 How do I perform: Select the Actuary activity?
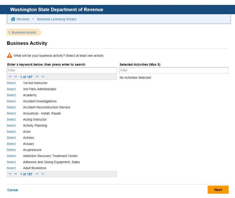click(11, 144)
